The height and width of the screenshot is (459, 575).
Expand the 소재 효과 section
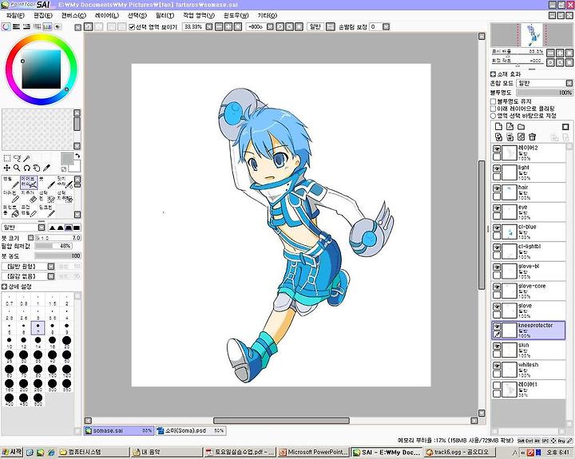[494, 74]
